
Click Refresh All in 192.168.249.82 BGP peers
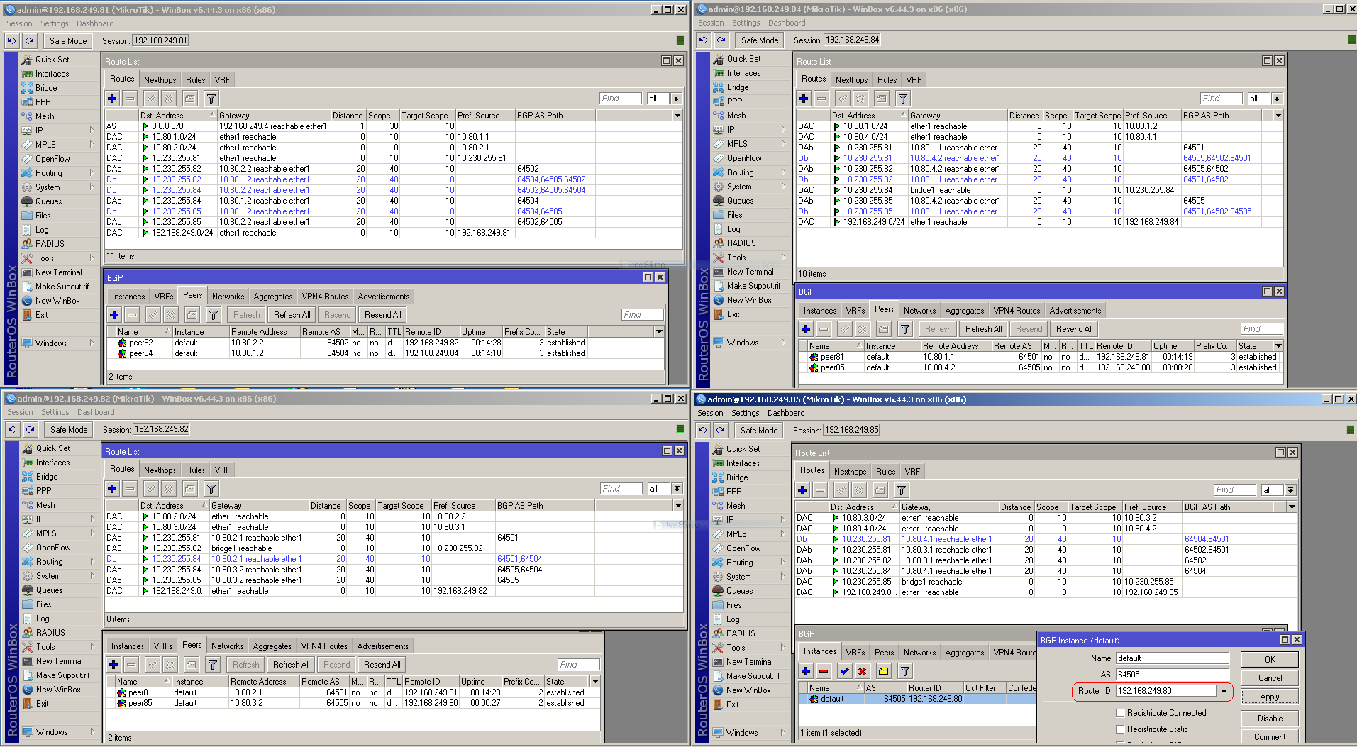coord(291,665)
